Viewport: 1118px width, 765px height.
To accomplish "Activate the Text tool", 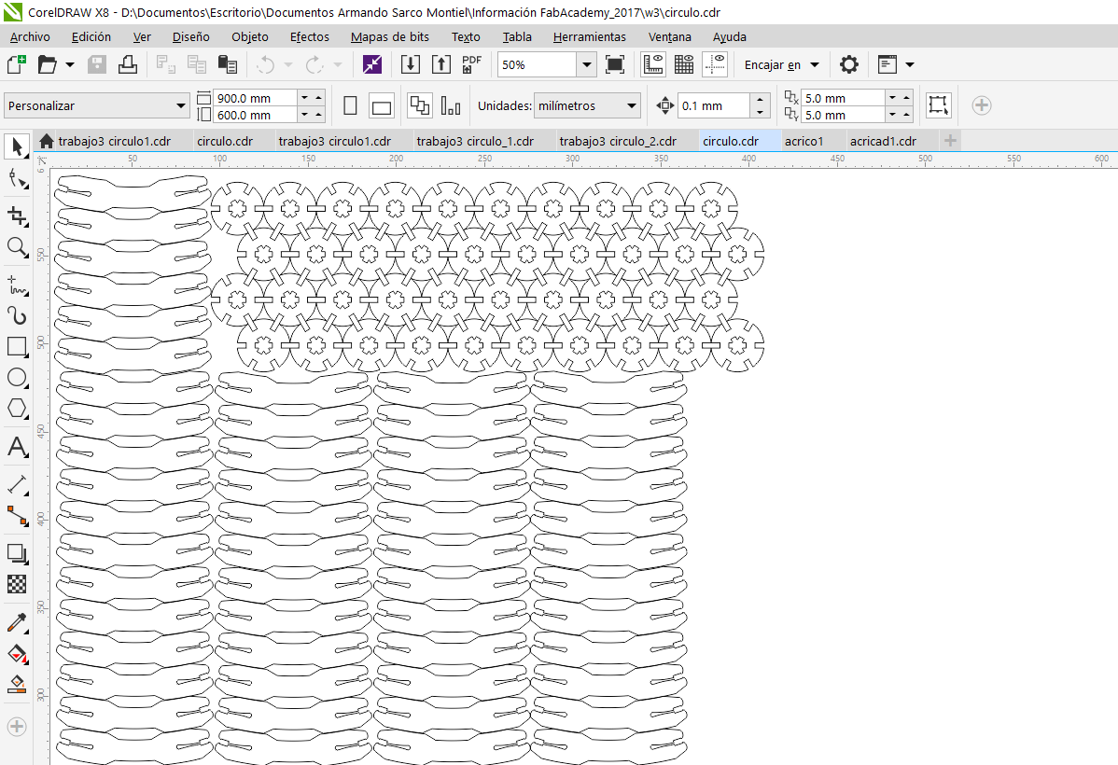I will pyautogui.click(x=17, y=447).
